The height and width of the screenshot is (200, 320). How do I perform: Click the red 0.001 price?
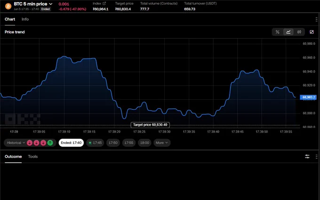(x=64, y=4)
